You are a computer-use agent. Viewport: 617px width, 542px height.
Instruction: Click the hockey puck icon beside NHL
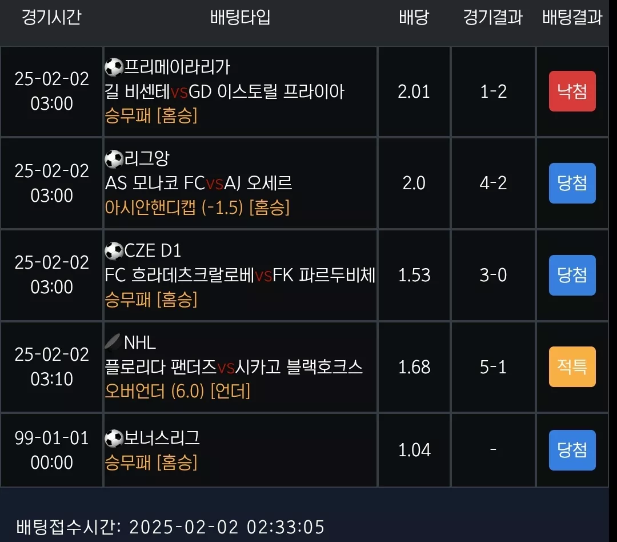coord(113,342)
